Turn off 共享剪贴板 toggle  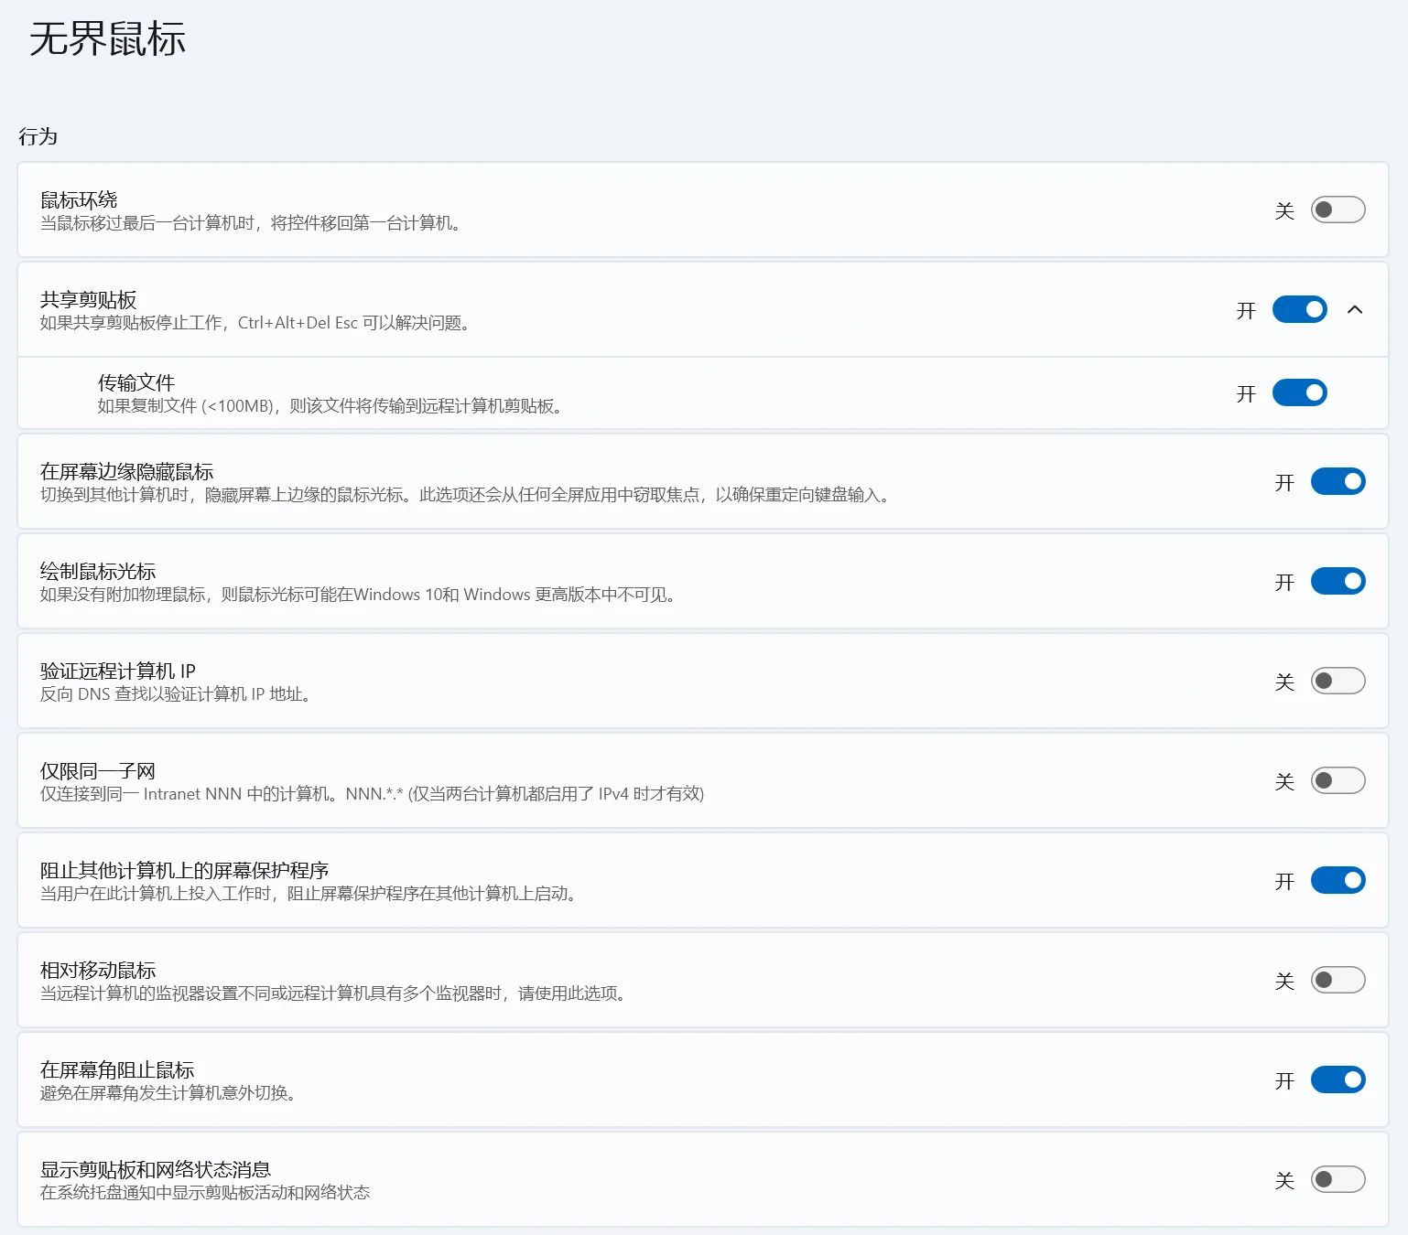point(1299,309)
